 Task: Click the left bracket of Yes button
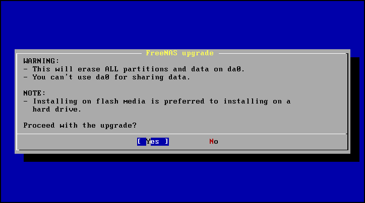coord(139,142)
